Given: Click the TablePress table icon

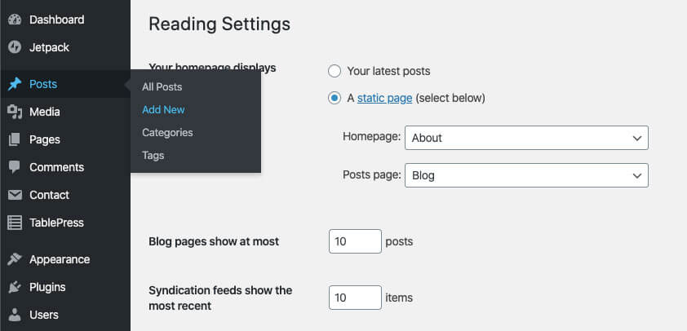Looking at the screenshot, I should point(15,223).
